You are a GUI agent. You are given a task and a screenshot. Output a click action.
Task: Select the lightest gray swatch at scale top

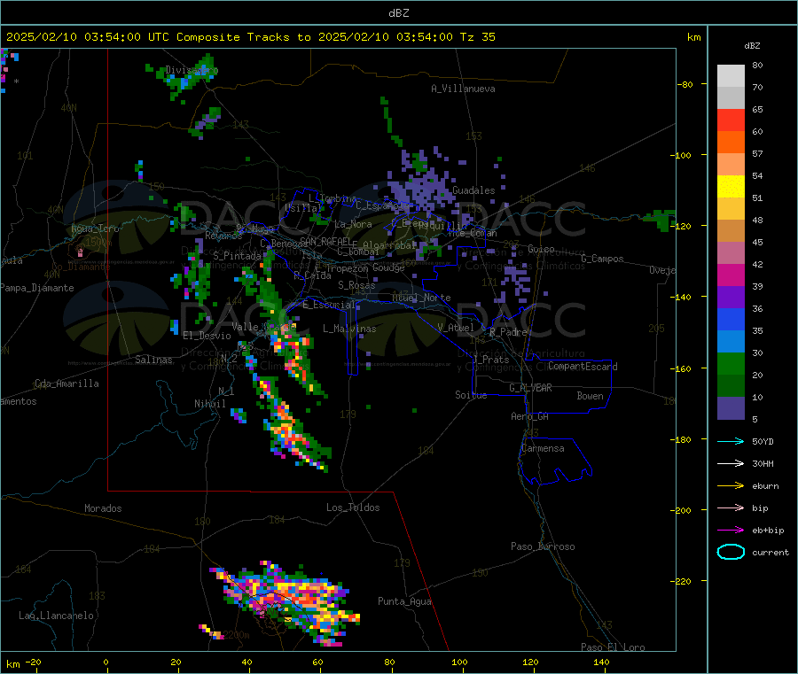coord(731,76)
